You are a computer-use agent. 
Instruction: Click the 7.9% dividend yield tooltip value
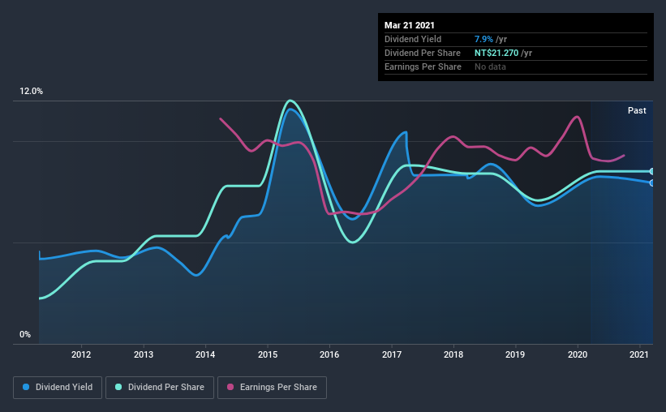pyautogui.click(x=483, y=39)
